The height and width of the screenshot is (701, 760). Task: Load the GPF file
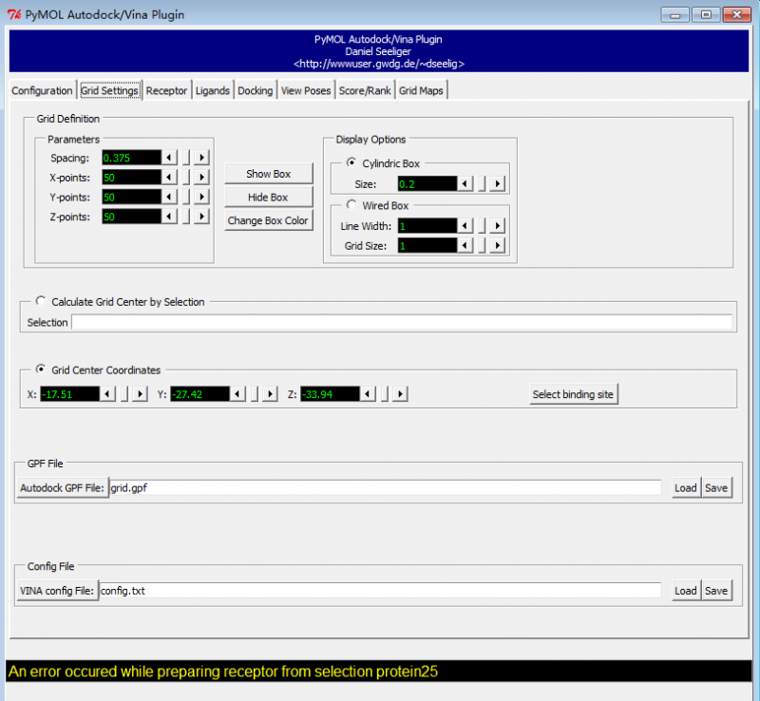point(686,487)
